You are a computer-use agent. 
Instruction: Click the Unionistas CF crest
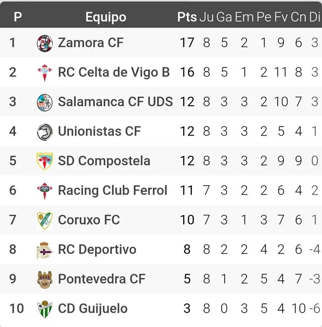pyautogui.click(x=44, y=131)
